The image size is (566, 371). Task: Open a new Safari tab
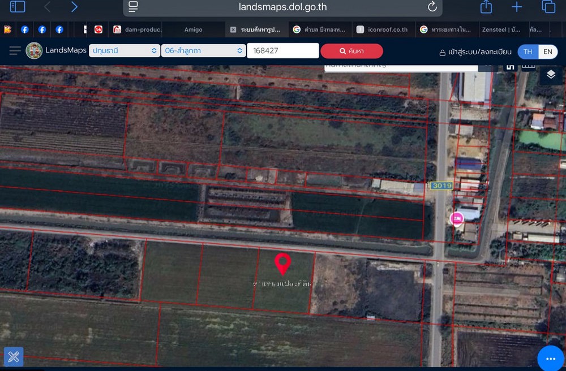517,7
